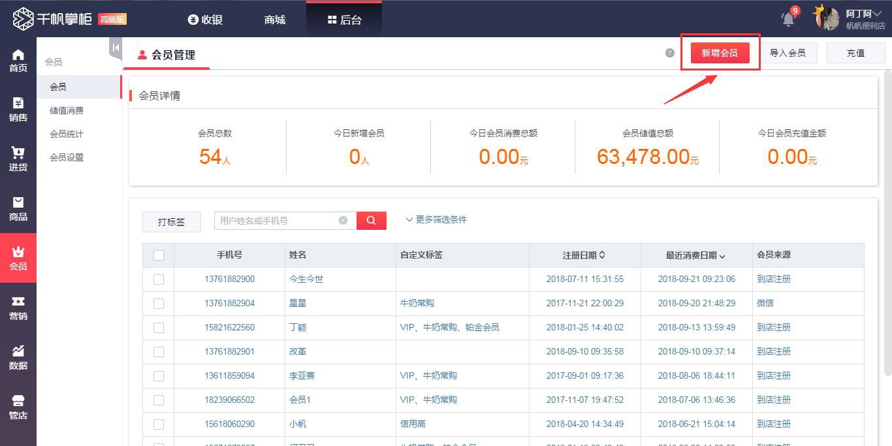
Task: Collapse the member sidebar panel
Action: [x=114, y=47]
